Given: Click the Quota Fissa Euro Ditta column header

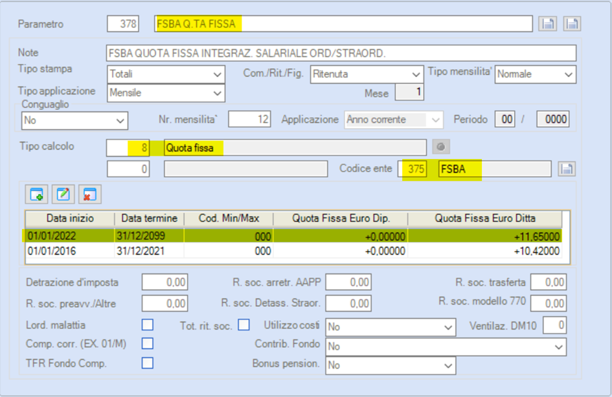Looking at the screenshot, I should coord(485,219).
